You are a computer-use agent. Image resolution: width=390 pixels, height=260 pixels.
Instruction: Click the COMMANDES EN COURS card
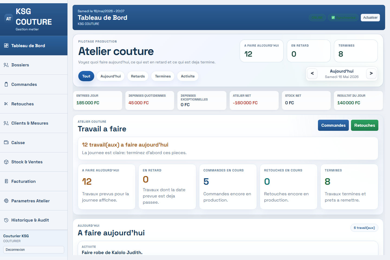point(228,187)
